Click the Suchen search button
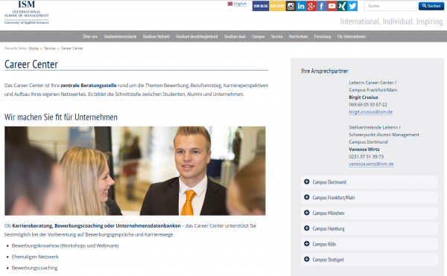The height and width of the screenshot is (276, 447). 431,6
